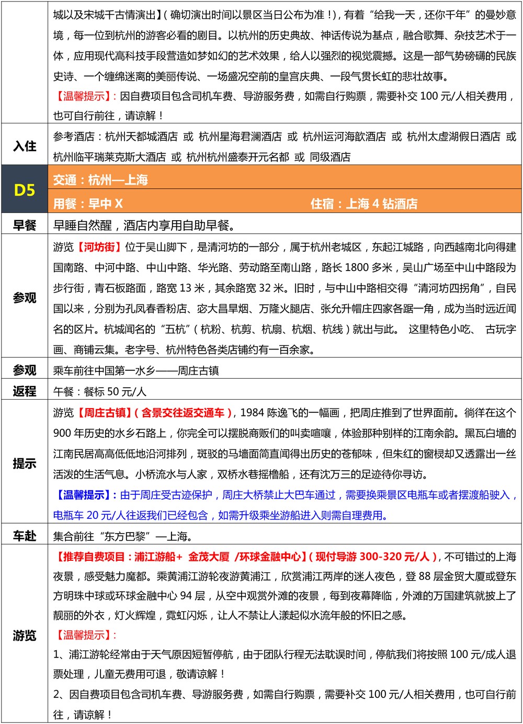Click the 早餐 row label
Image resolution: width=523 pixels, height=724 pixels.
24,225
